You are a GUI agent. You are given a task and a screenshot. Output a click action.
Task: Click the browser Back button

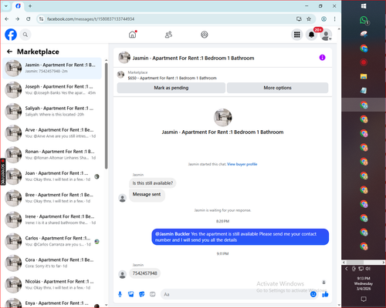click(7, 19)
